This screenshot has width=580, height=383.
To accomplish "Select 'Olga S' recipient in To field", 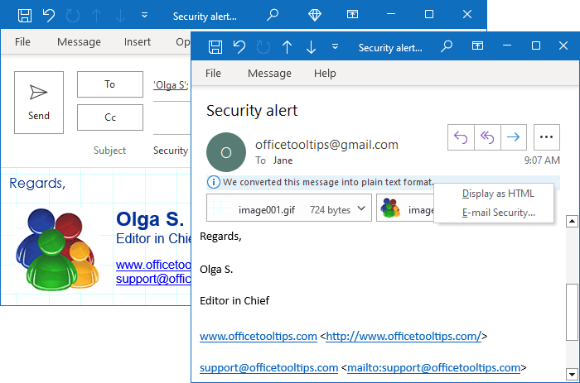I will click(x=171, y=85).
